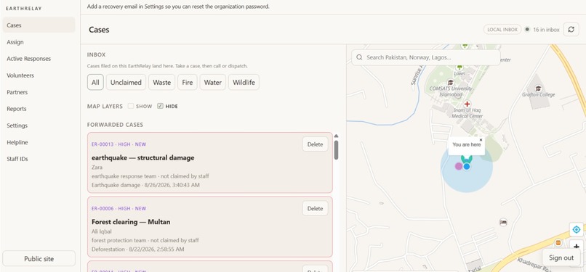Screen dimensions: 586x272
Task: Check the SHOW map layers box
Action: point(131,106)
